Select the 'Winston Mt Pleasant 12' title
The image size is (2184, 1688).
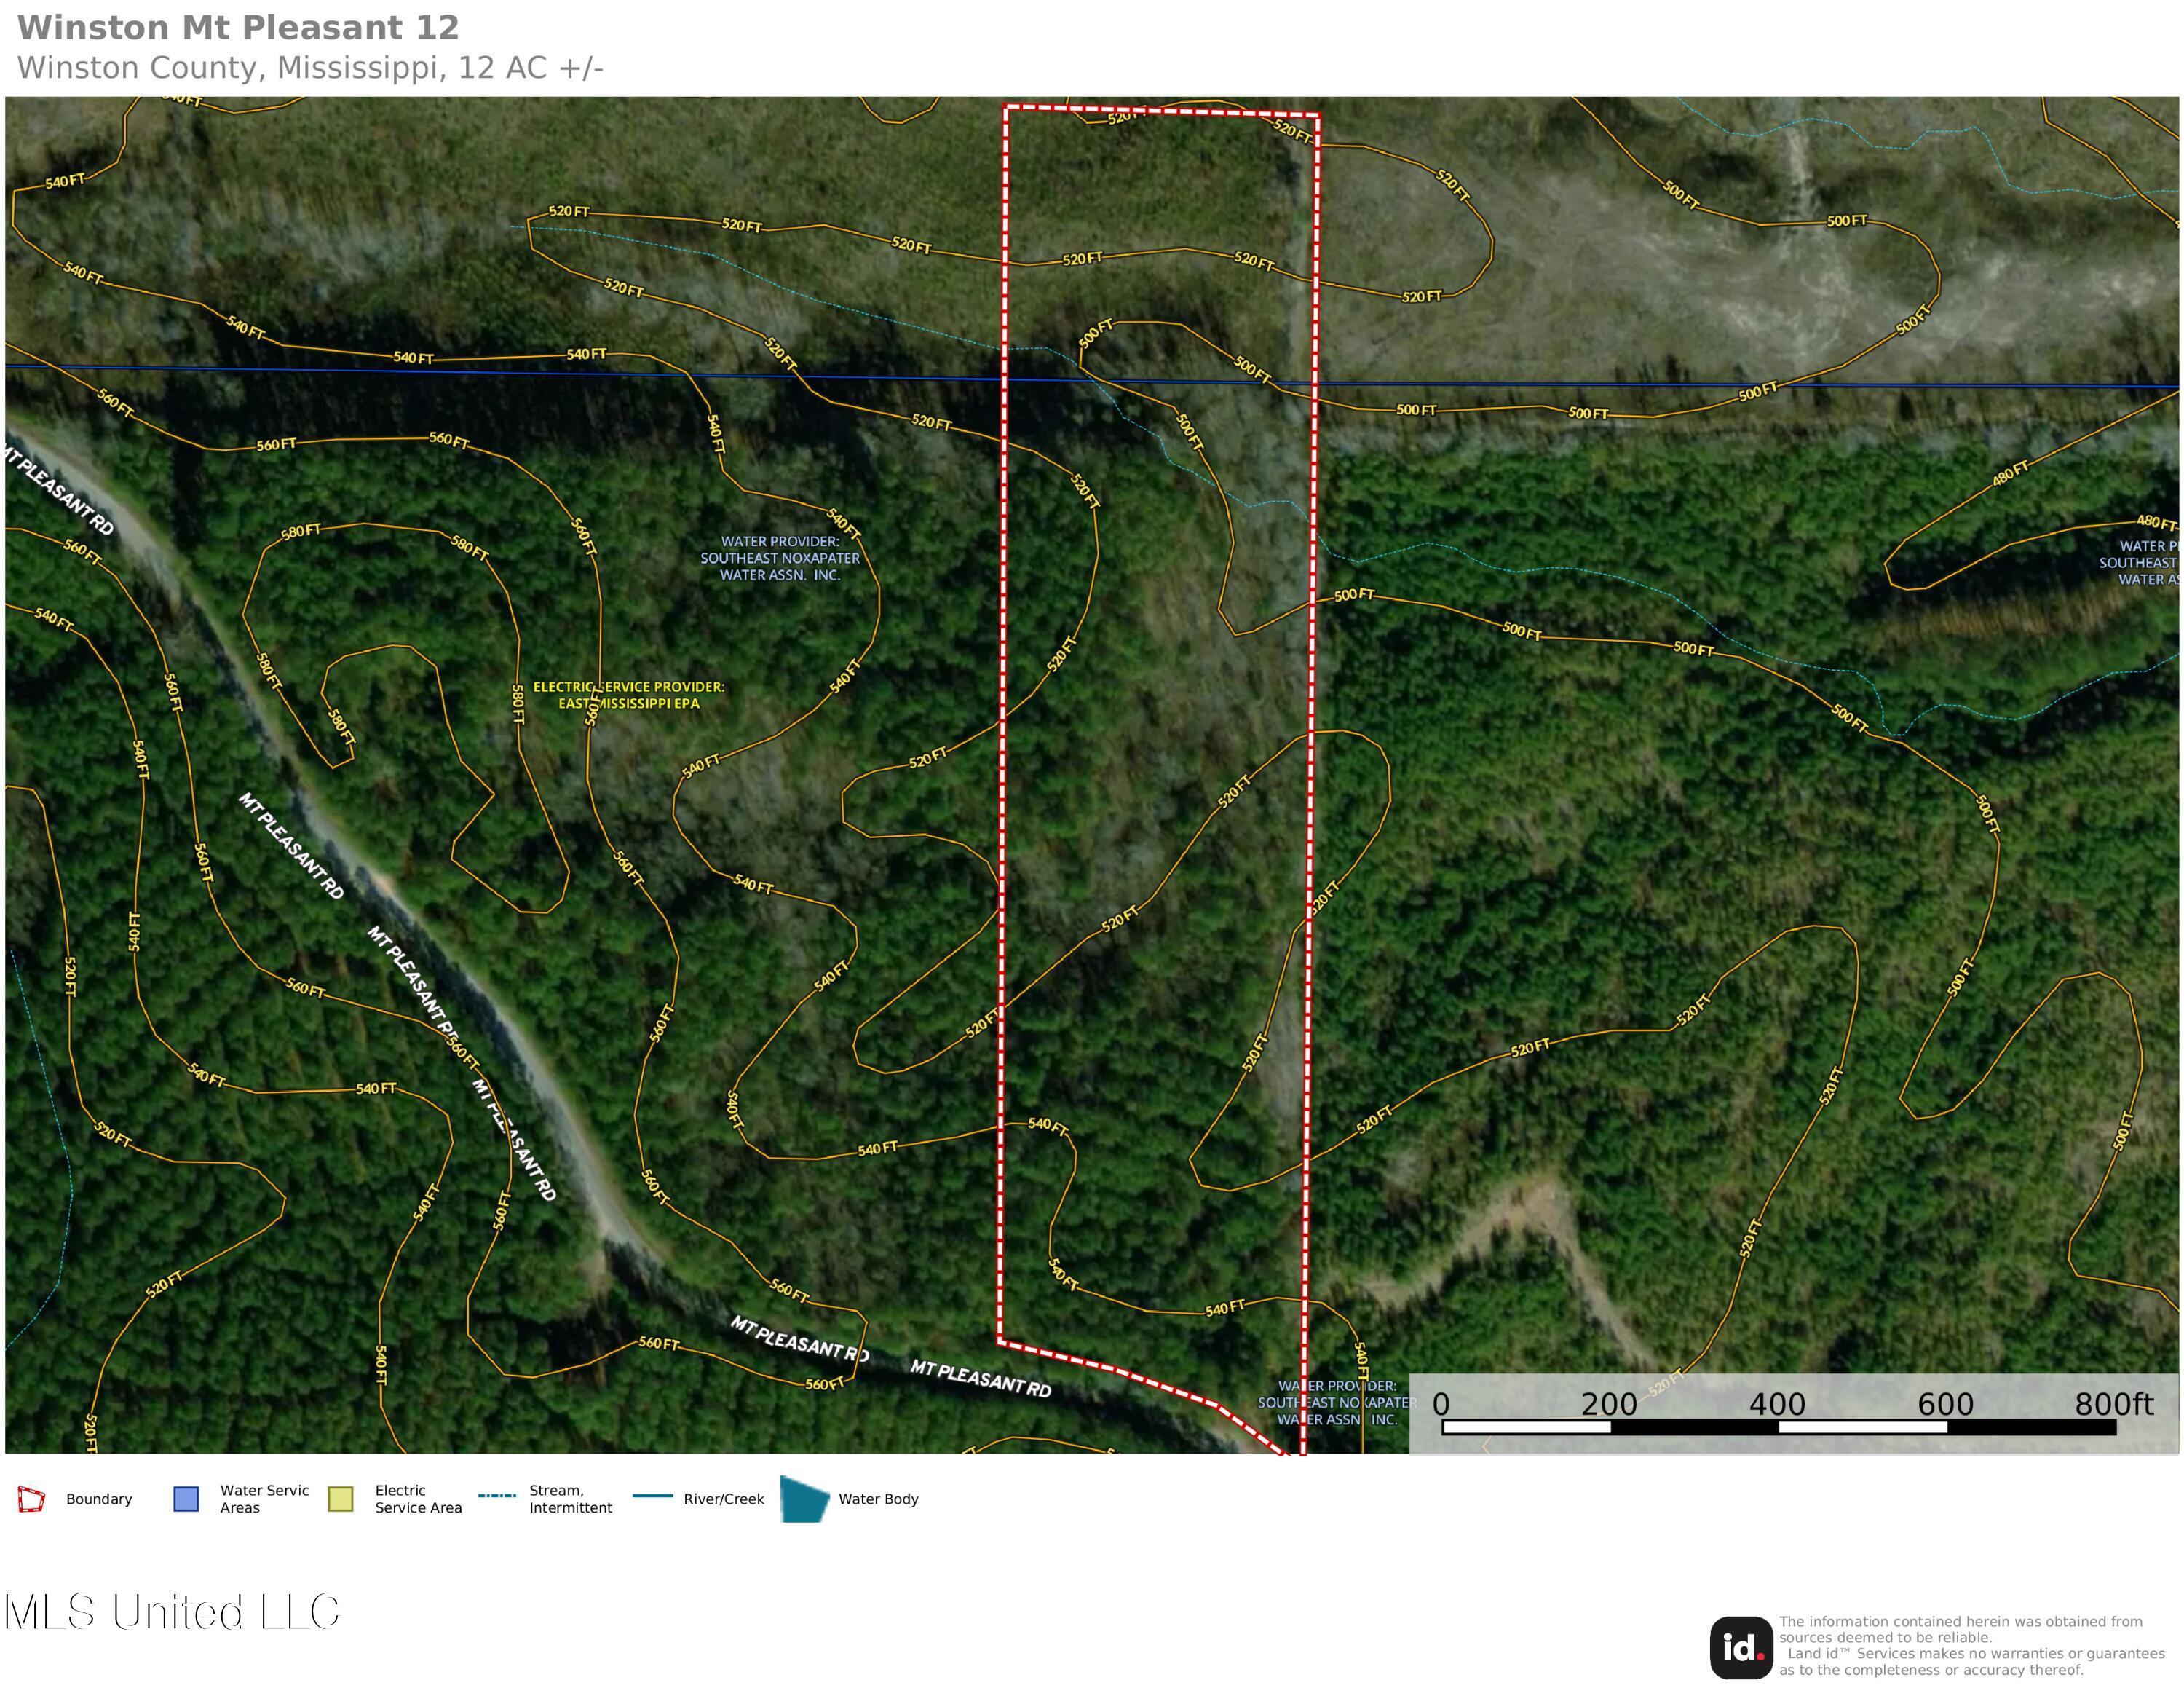pos(238,28)
